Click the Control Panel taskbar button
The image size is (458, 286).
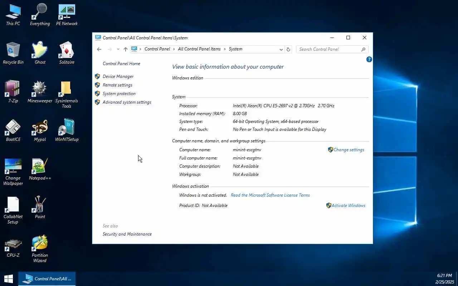(x=47, y=279)
